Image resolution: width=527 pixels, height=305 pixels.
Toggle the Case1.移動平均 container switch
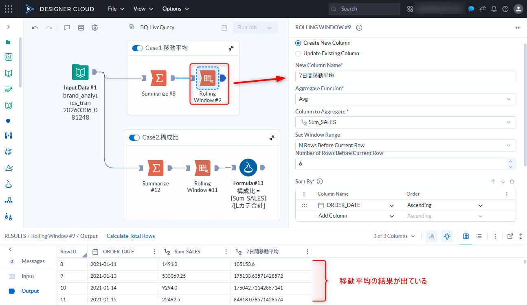137,48
